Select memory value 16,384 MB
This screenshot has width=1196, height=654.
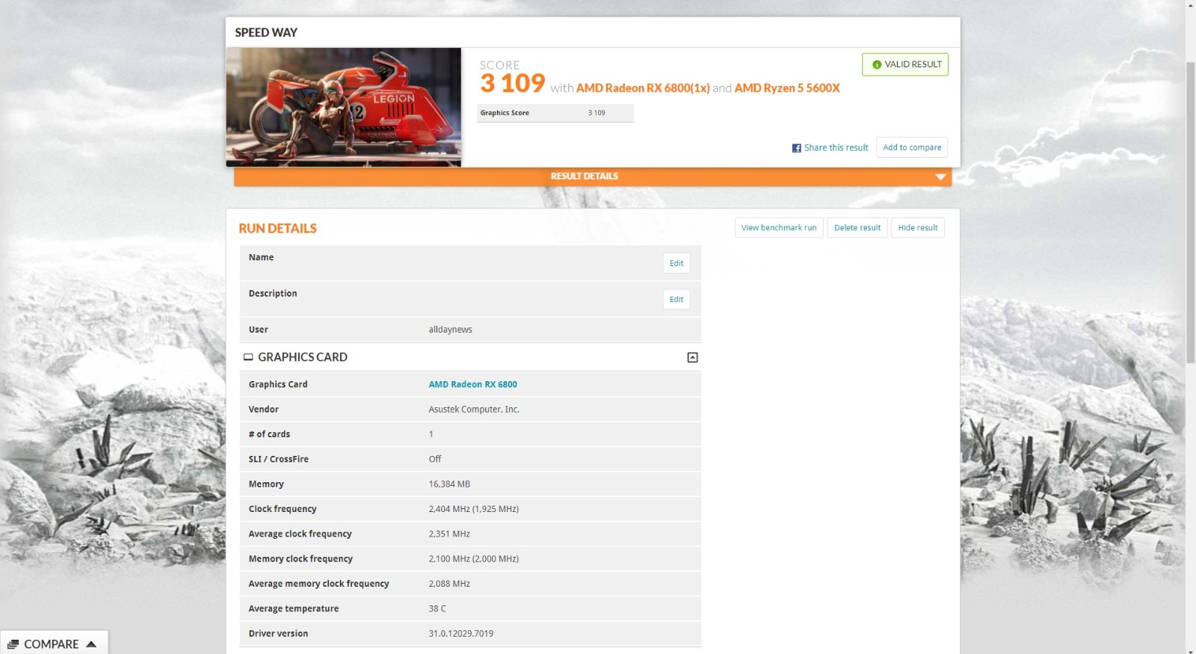[449, 484]
